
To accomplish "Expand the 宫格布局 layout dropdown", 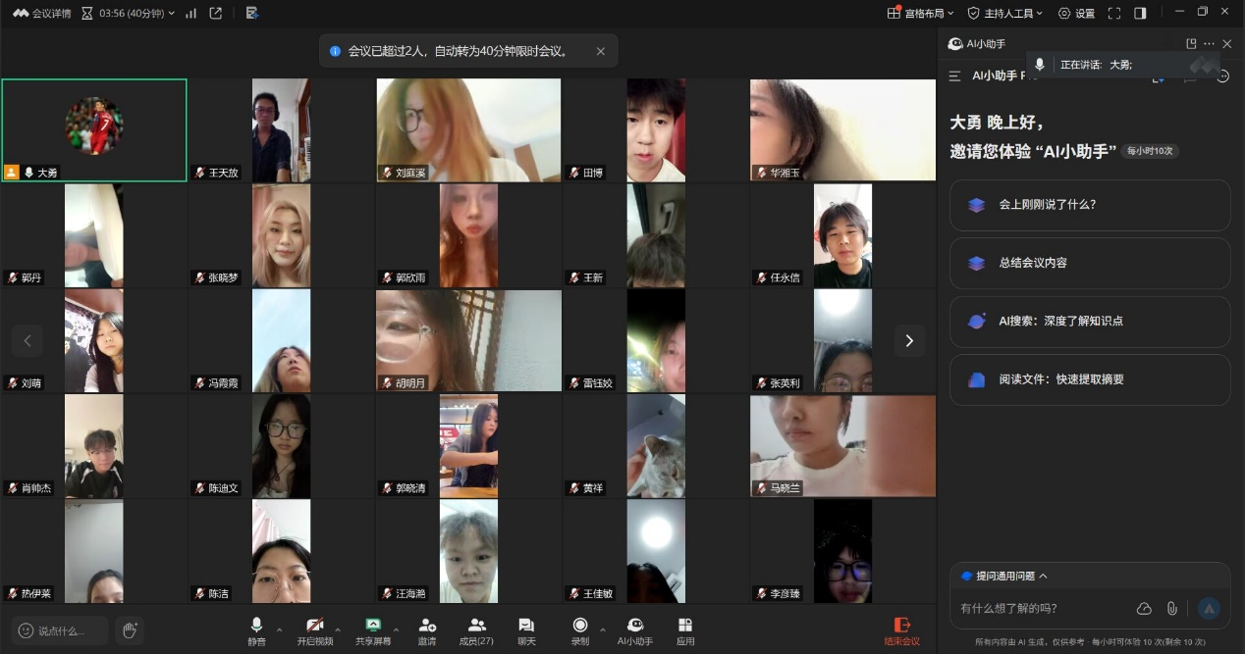I will [x=921, y=14].
